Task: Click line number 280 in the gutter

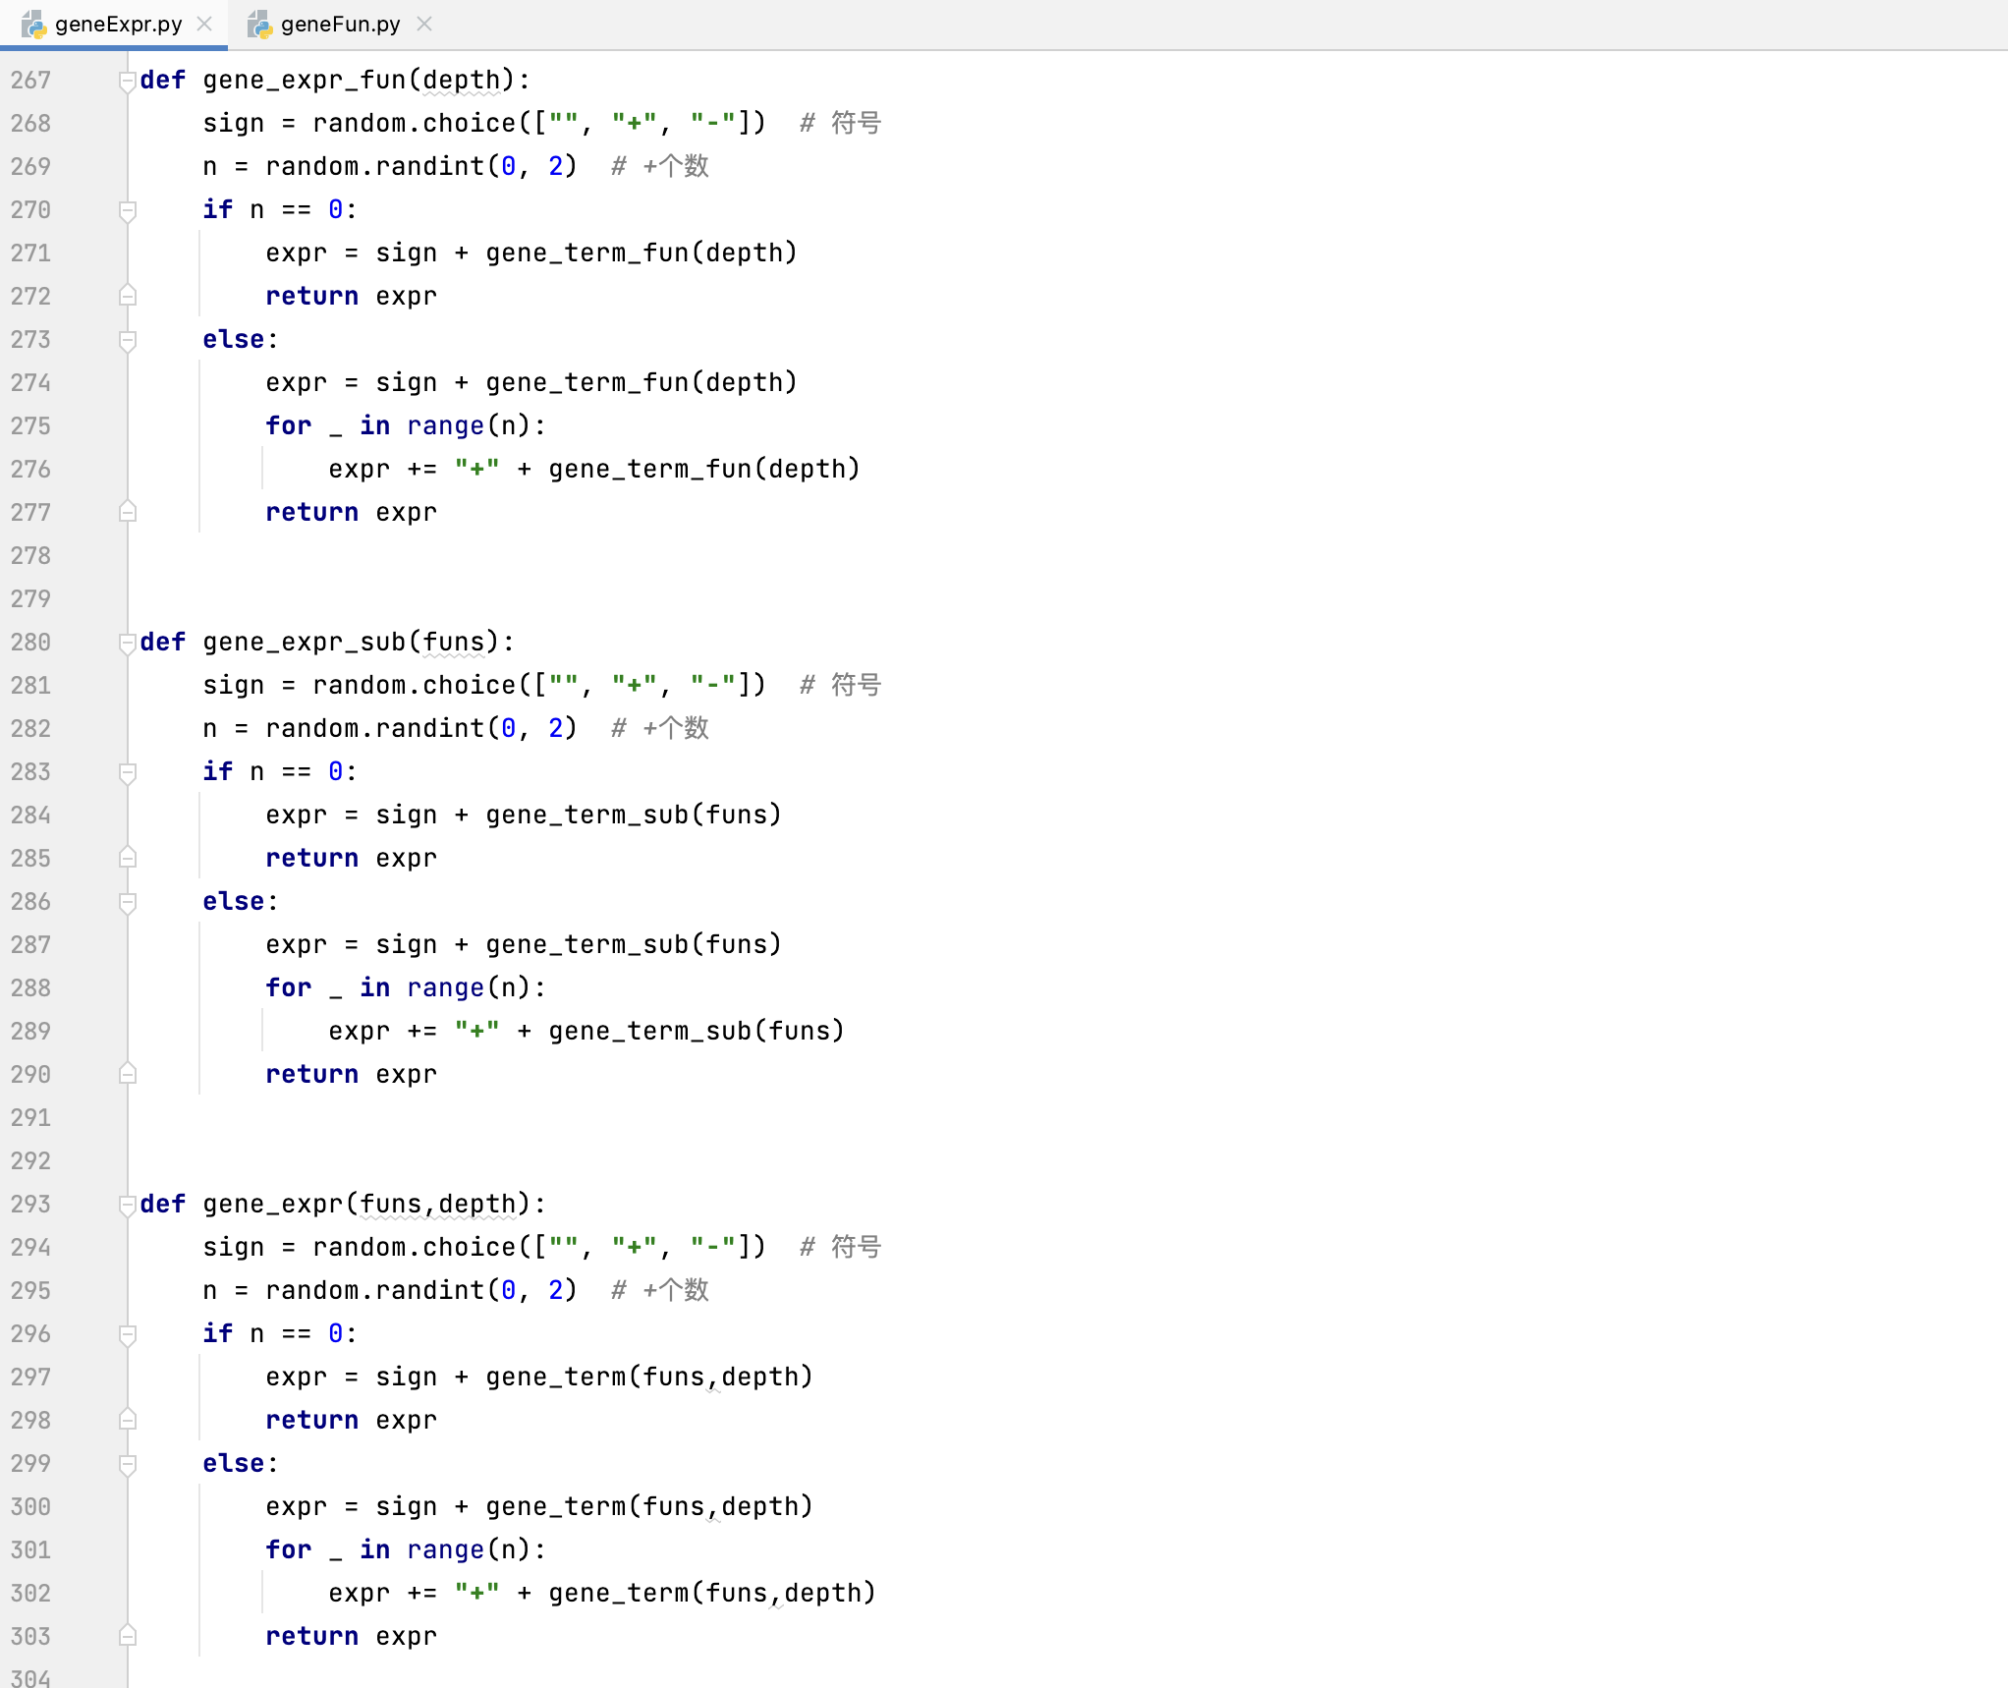Action: [x=30, y=643]
